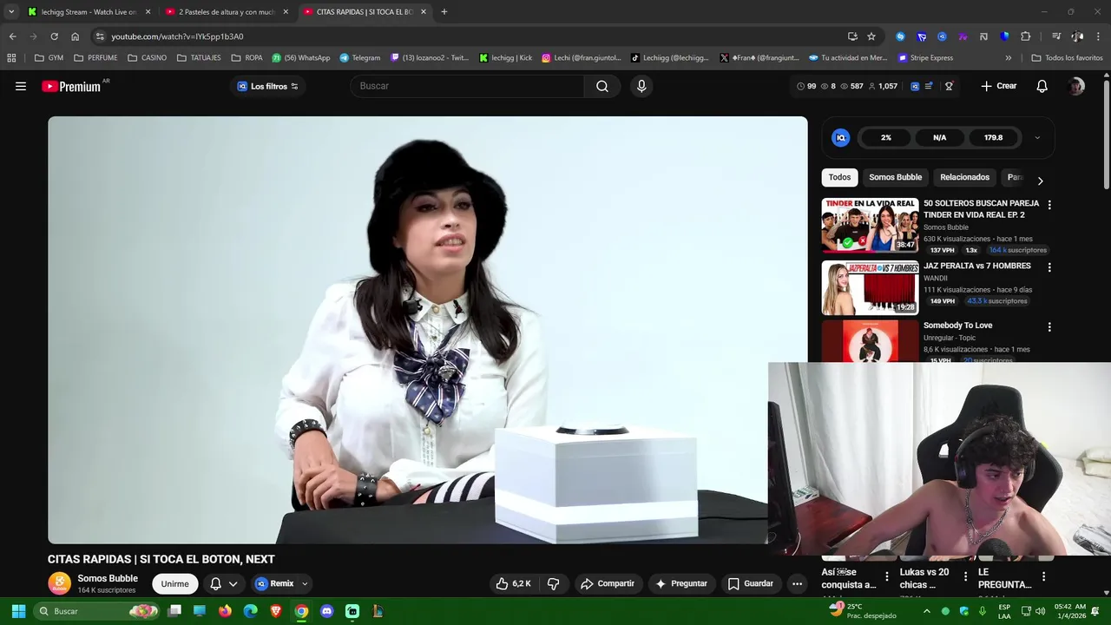Bookmark this page with the star icon
This screenshot has width=1111, height=625.
[x=871, y=36]
